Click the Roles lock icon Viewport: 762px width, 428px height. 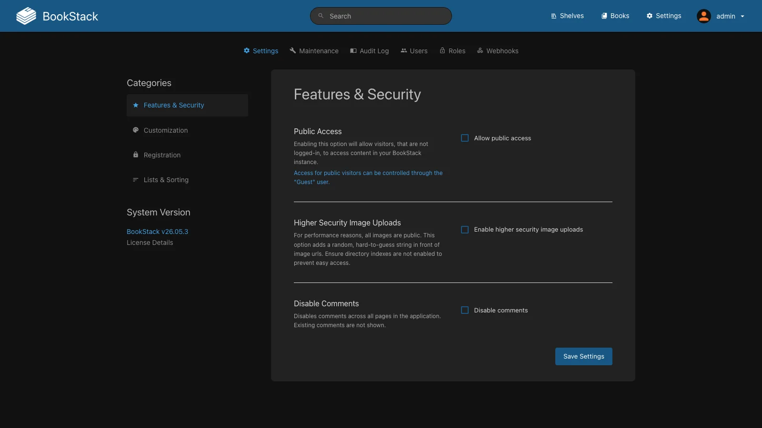(442, 50)
